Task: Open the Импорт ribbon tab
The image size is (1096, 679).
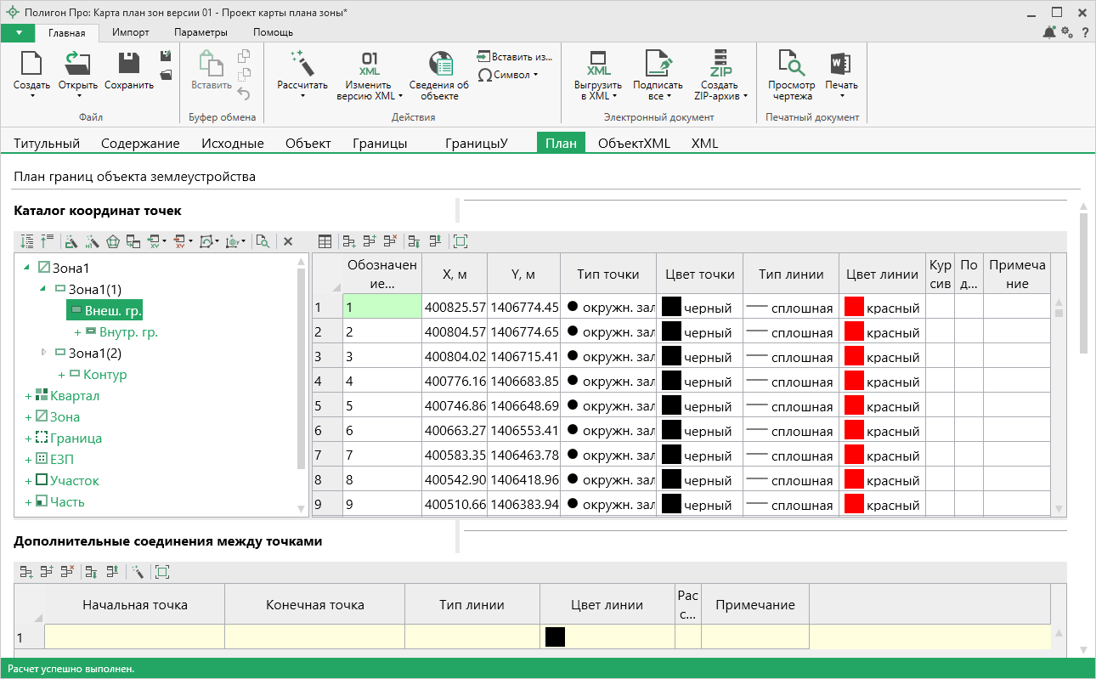Action: click(x=130, y=32)
